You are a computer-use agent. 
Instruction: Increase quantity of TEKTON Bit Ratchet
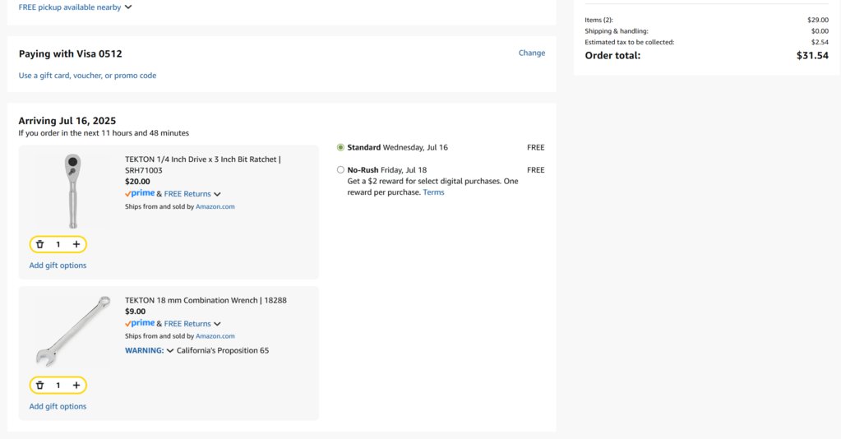76,244
